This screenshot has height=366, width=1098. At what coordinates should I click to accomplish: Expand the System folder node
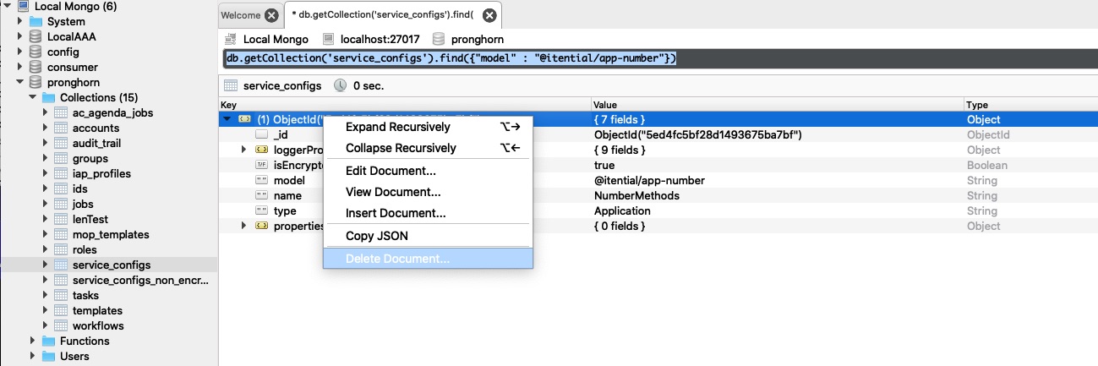pyautogui.click(x=20, y=21)
